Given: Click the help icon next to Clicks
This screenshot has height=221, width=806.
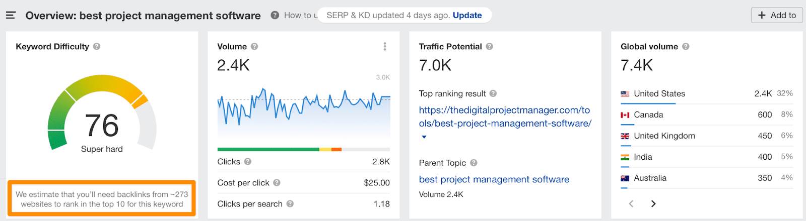Looking at the screenshot, I should coord(248,162).
